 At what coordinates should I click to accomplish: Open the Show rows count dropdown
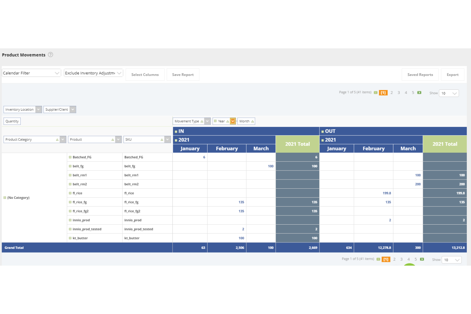click(449, 93)
